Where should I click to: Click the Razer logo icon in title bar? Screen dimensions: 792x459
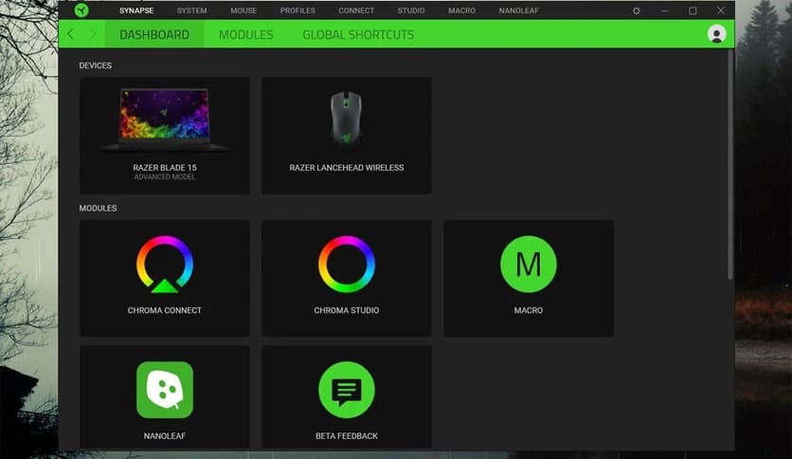tap(81, 10)
